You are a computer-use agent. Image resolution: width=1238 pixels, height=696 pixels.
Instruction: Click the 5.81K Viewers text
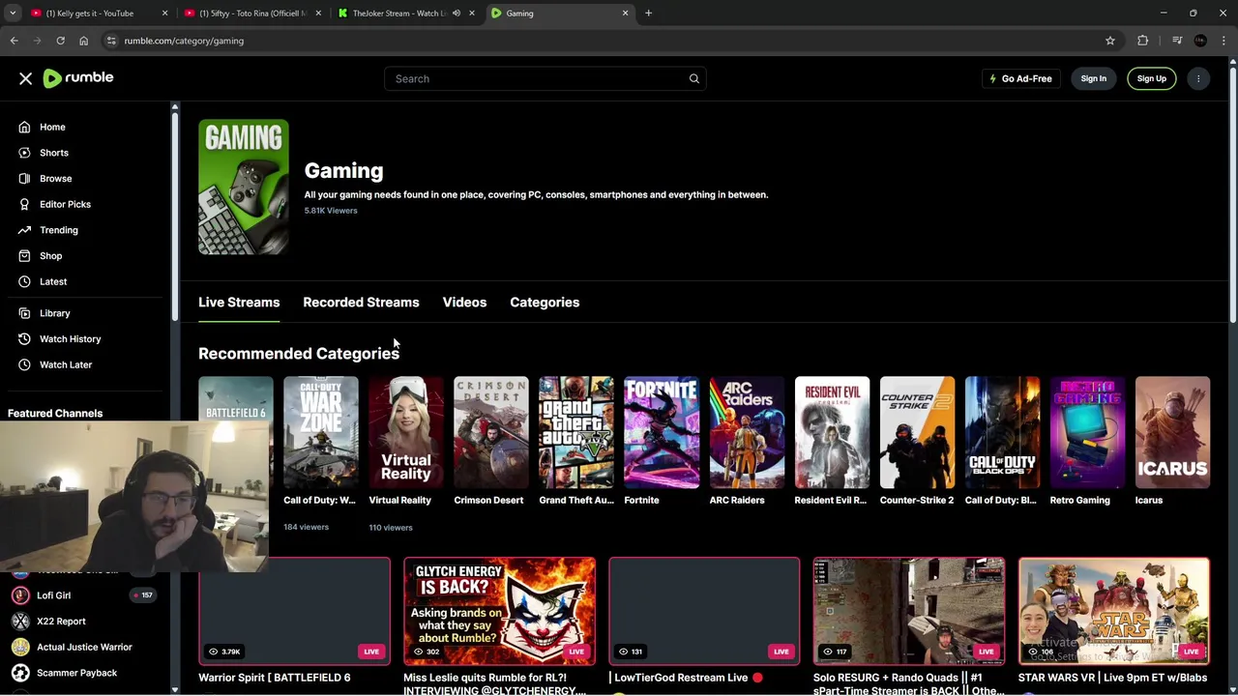tap(331, 211)
